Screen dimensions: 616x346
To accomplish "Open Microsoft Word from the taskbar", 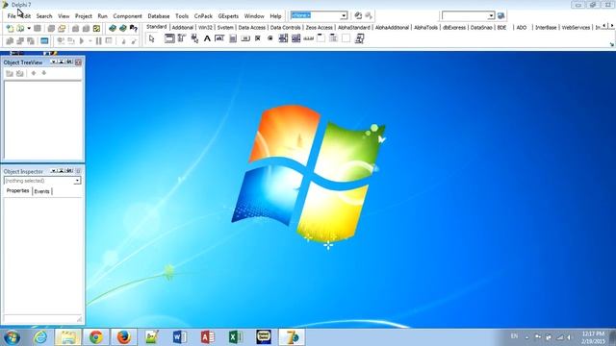I will (180, 337).
